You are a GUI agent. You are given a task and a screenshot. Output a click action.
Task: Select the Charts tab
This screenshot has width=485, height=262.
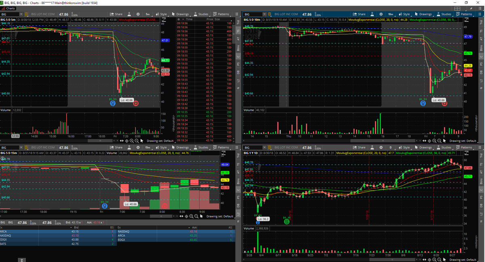8,8
